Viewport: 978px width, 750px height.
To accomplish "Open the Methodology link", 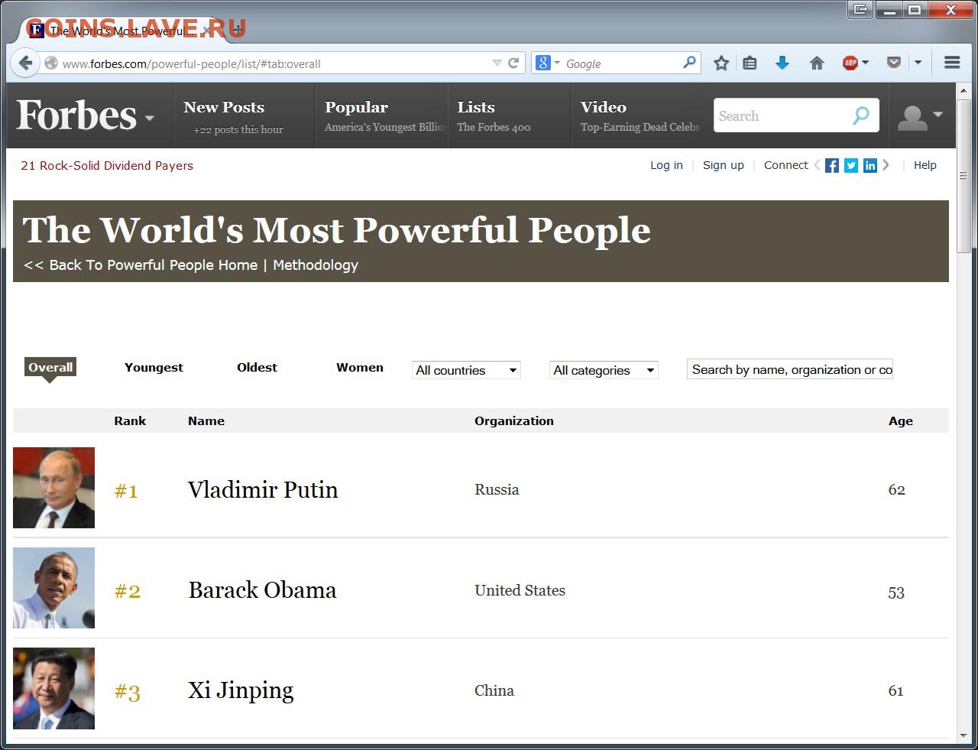I will click(316, 265).
